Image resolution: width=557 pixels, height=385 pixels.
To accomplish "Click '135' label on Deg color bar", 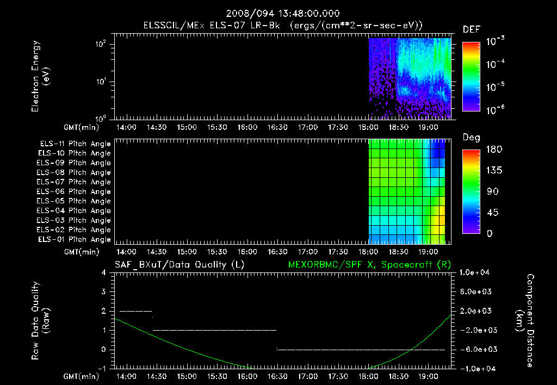I will 494,171.
